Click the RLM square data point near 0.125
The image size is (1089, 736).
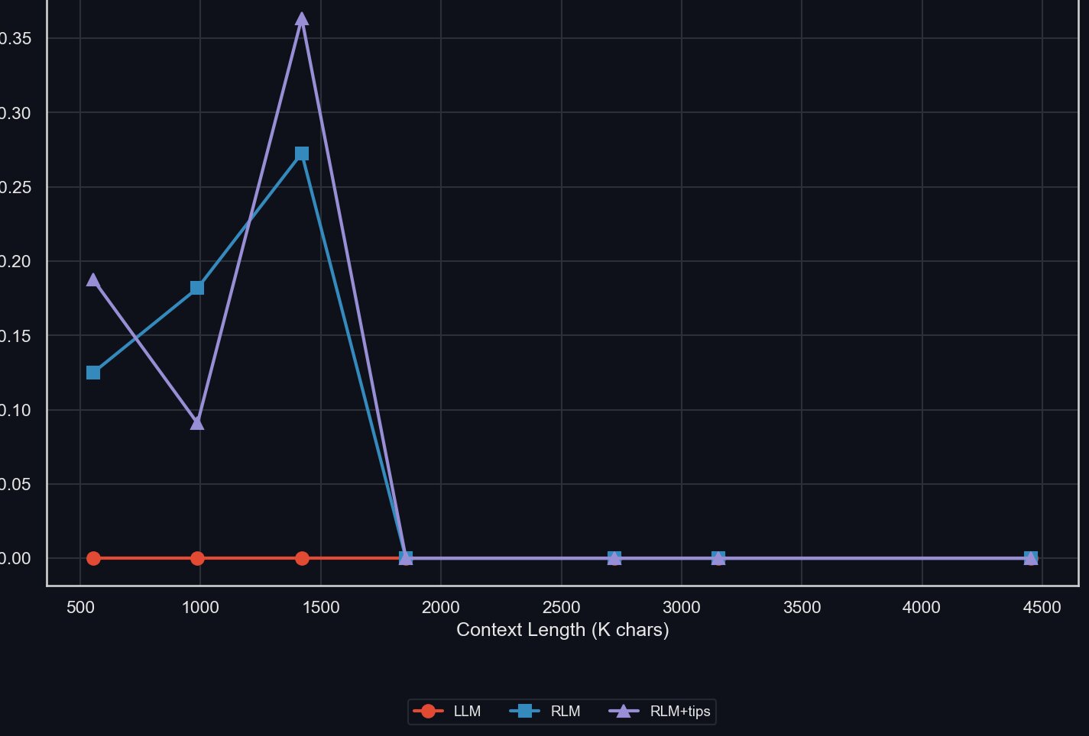click(x=93, y=373)
